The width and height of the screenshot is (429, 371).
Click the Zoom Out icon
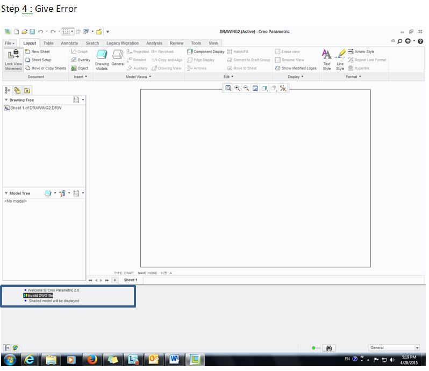[246, 88]
